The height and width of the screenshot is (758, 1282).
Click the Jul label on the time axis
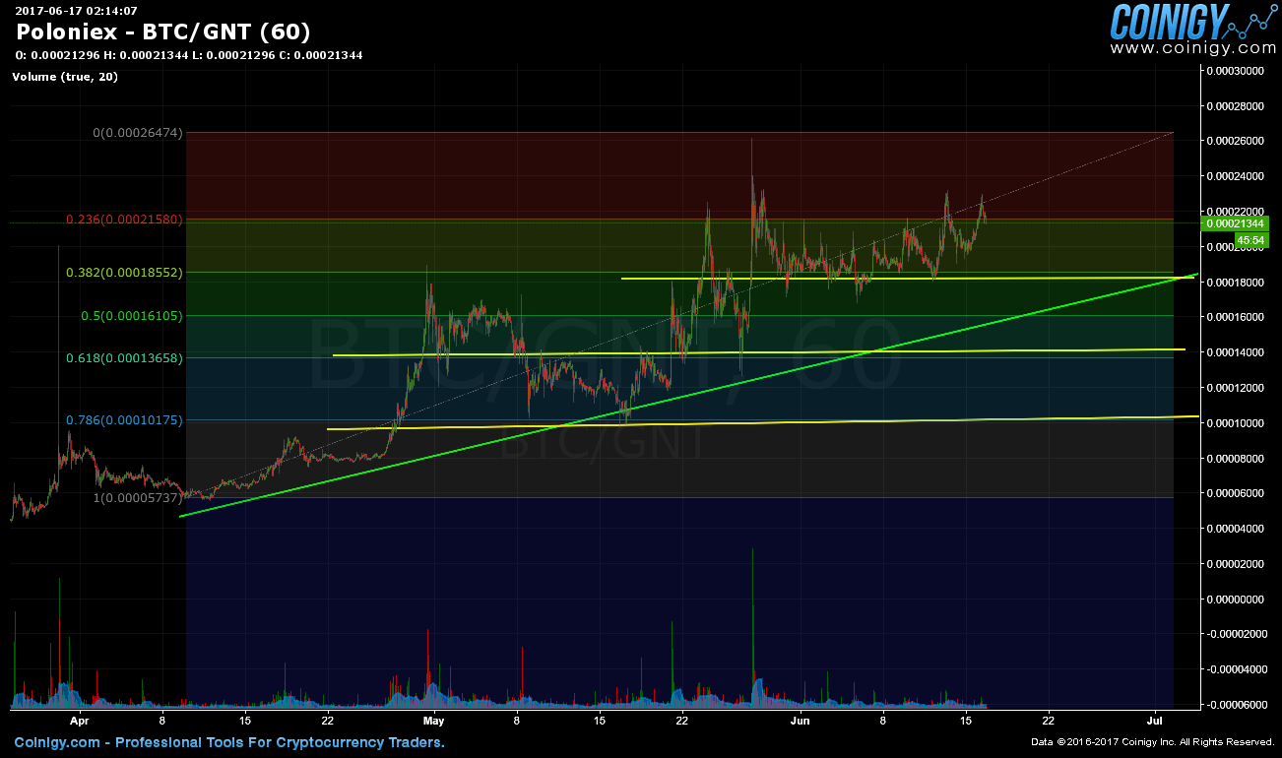(x=1156, y=721)
